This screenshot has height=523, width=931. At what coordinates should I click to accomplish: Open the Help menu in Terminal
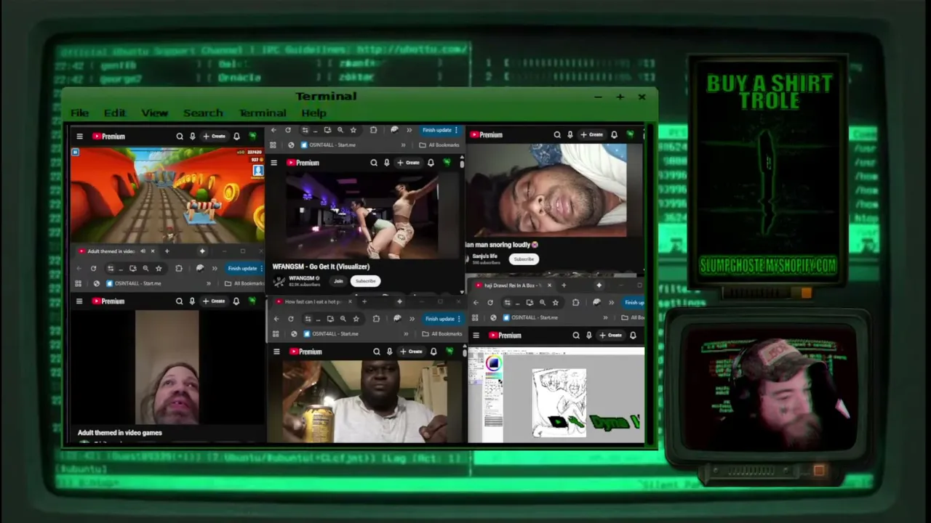(x=313, y=113)
